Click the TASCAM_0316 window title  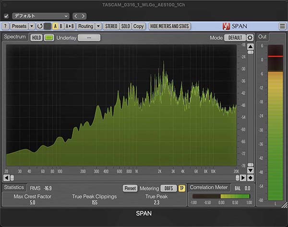[x=144, y=5]
